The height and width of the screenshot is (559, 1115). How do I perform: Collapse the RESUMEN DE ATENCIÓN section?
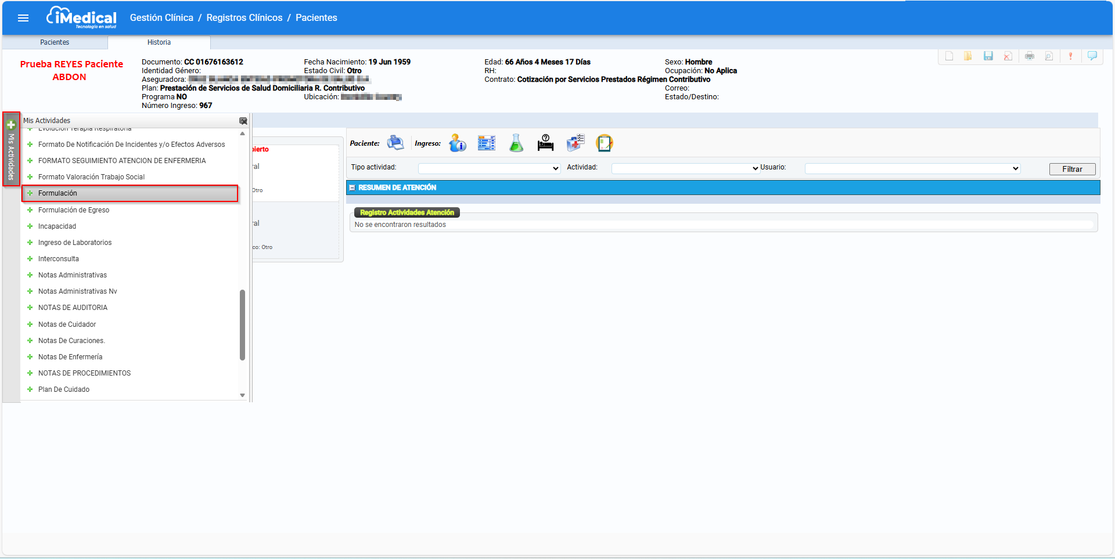click(x=352, y=188)
